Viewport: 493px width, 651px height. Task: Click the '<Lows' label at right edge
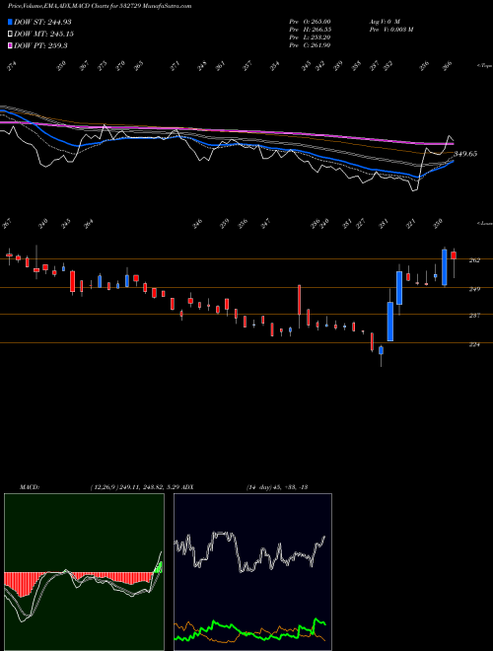click(484, 223)
